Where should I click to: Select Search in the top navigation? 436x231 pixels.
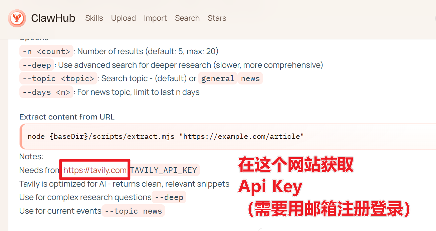pyautogui.click(x=187, y=18)
